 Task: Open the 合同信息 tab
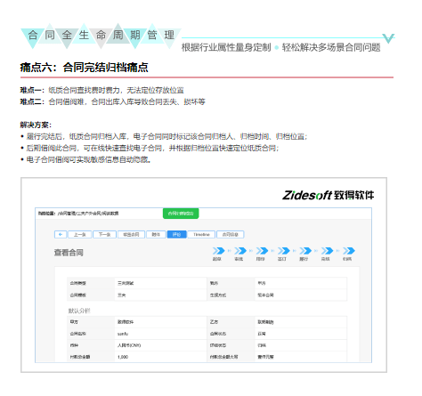click(x=231, y=234)
